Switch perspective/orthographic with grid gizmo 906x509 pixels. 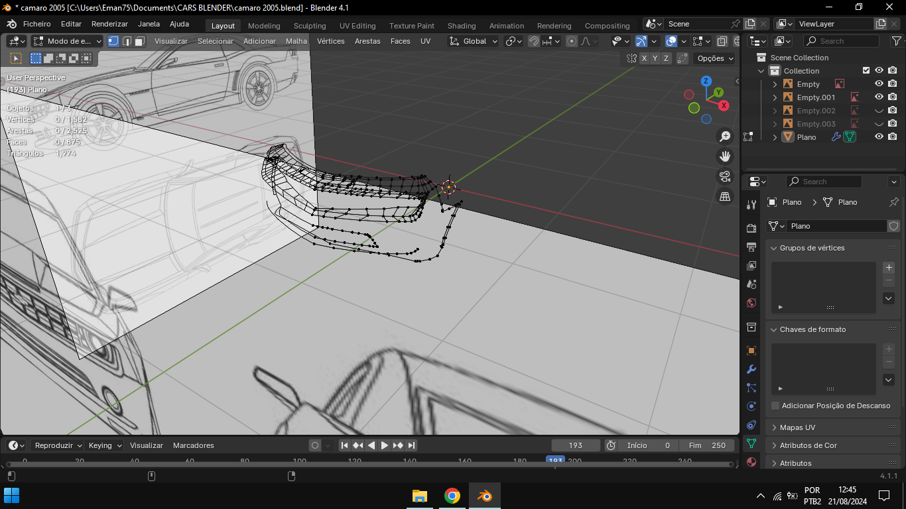(725, 196)
